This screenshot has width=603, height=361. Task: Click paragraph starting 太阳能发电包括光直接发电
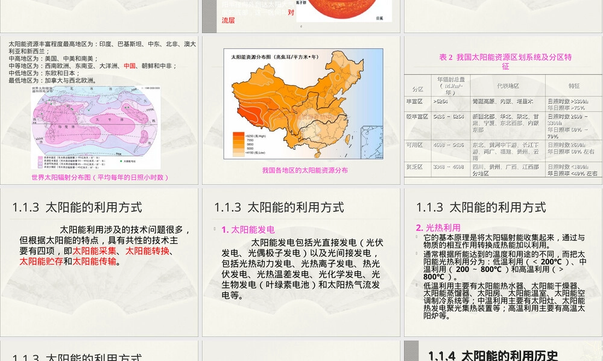point(302,269)
